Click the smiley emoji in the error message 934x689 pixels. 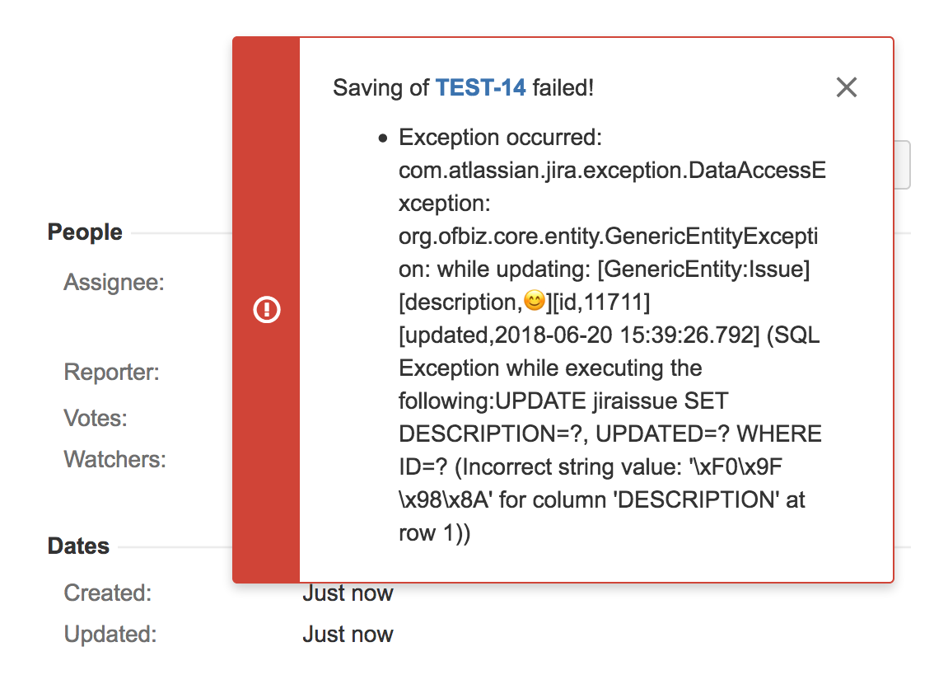click(535, 300)
